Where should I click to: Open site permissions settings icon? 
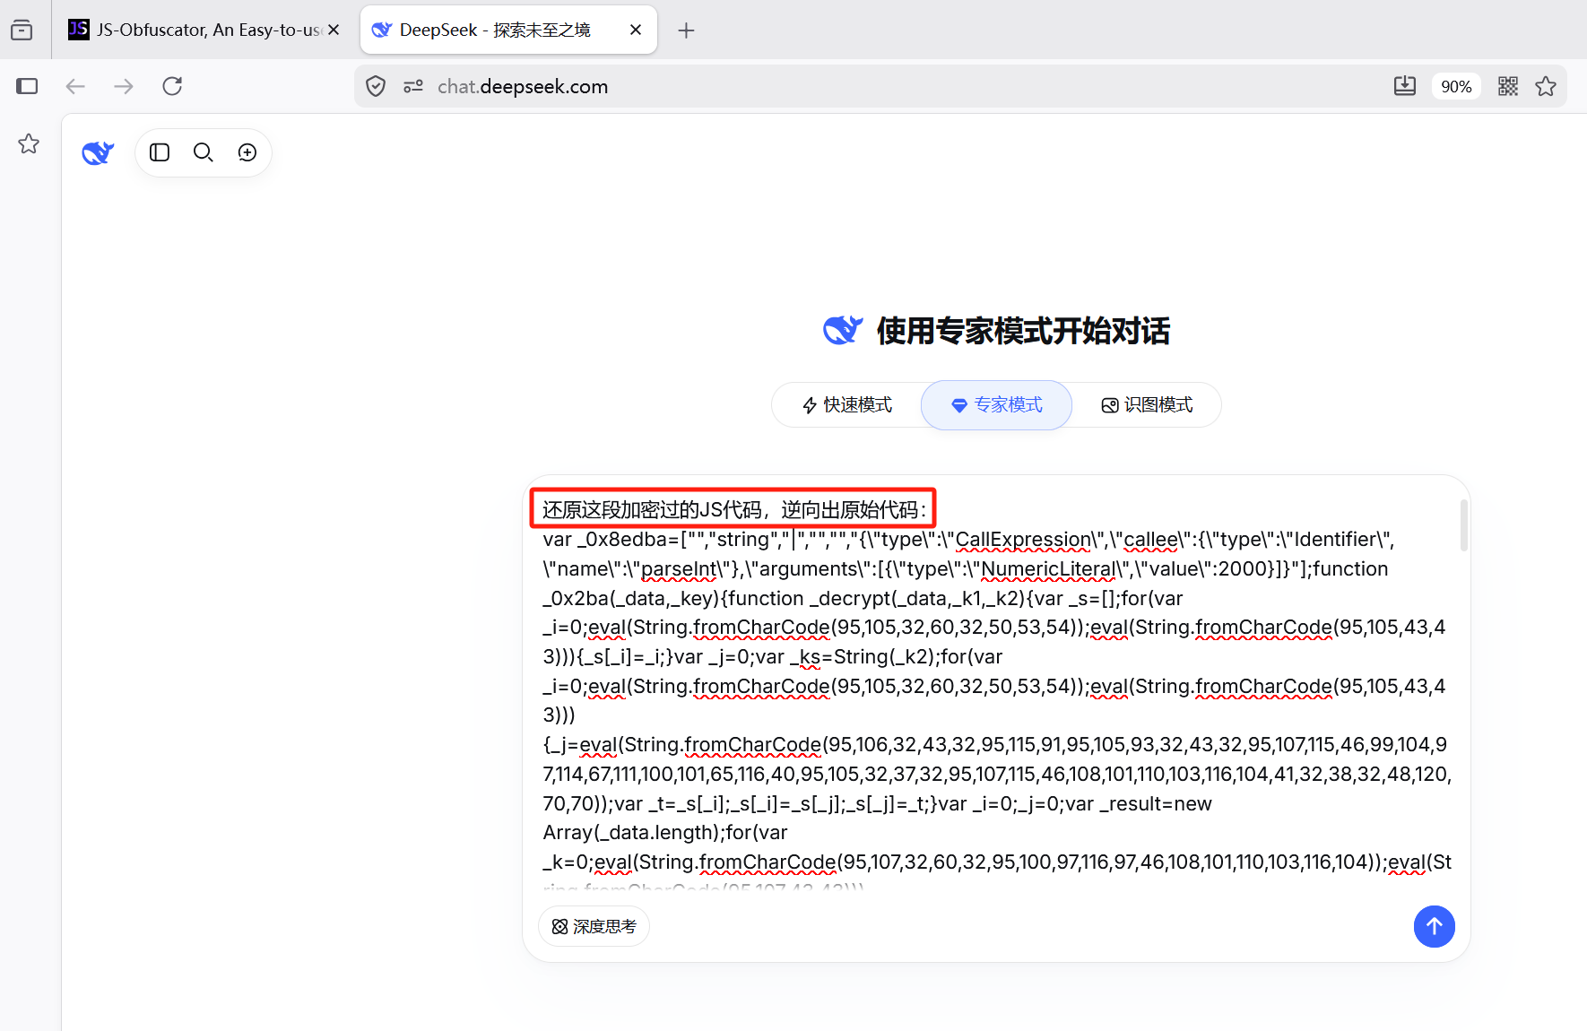tap(412, 86)
